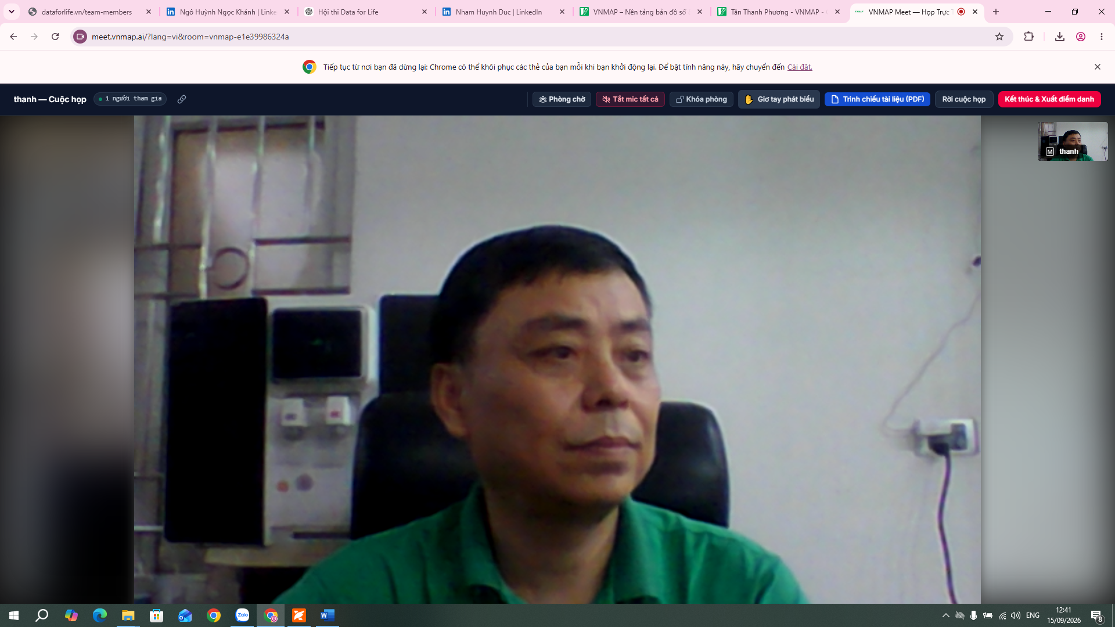Open taskbar Search

pyautogui.click(x=42, y=615)
